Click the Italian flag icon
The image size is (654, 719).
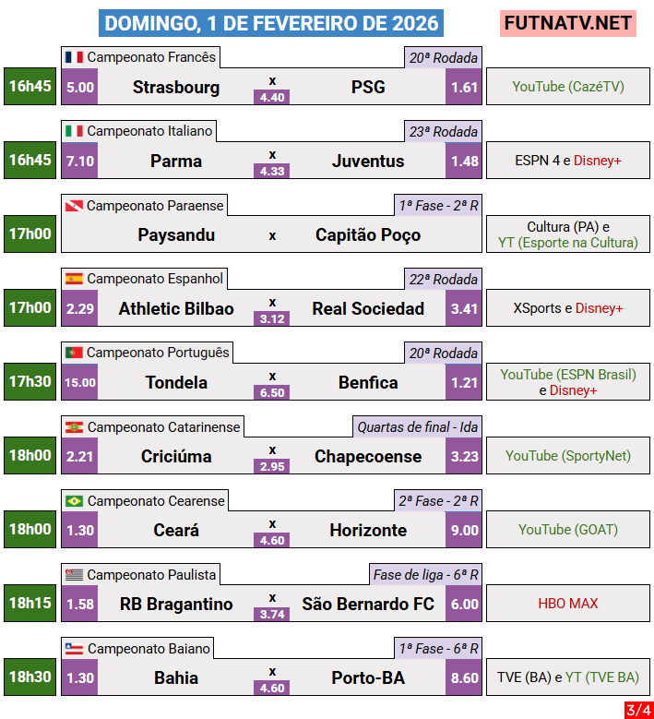pyautogui.click(x=74, y=131)
